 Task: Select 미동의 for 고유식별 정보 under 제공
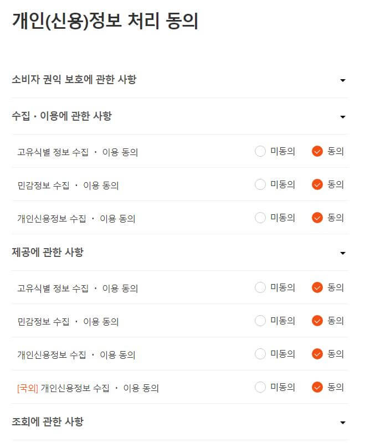pyautogui.click(x=260, y=287)
